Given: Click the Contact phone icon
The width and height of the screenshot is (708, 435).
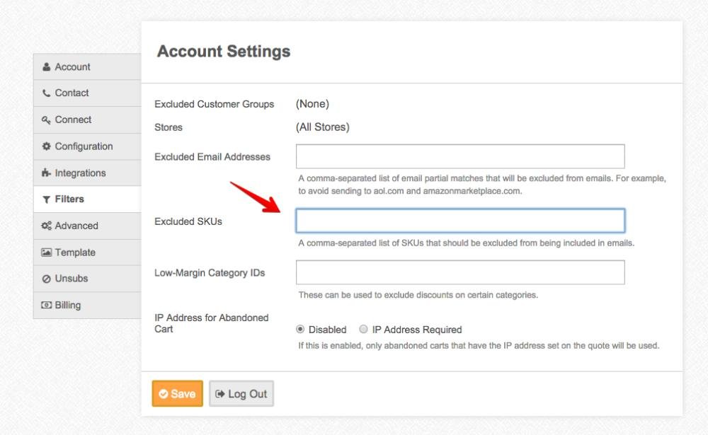Looking at the screenshot, I should (x=47, y=93).
